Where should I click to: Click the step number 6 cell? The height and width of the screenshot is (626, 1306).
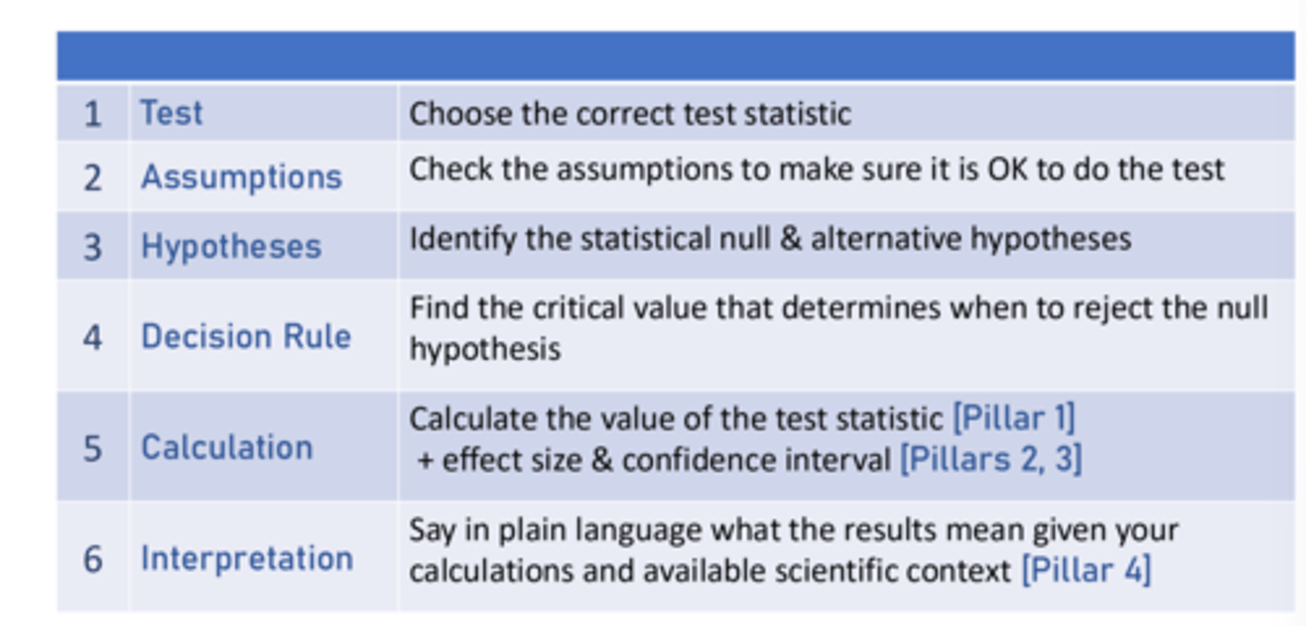[x=93, y=559]
